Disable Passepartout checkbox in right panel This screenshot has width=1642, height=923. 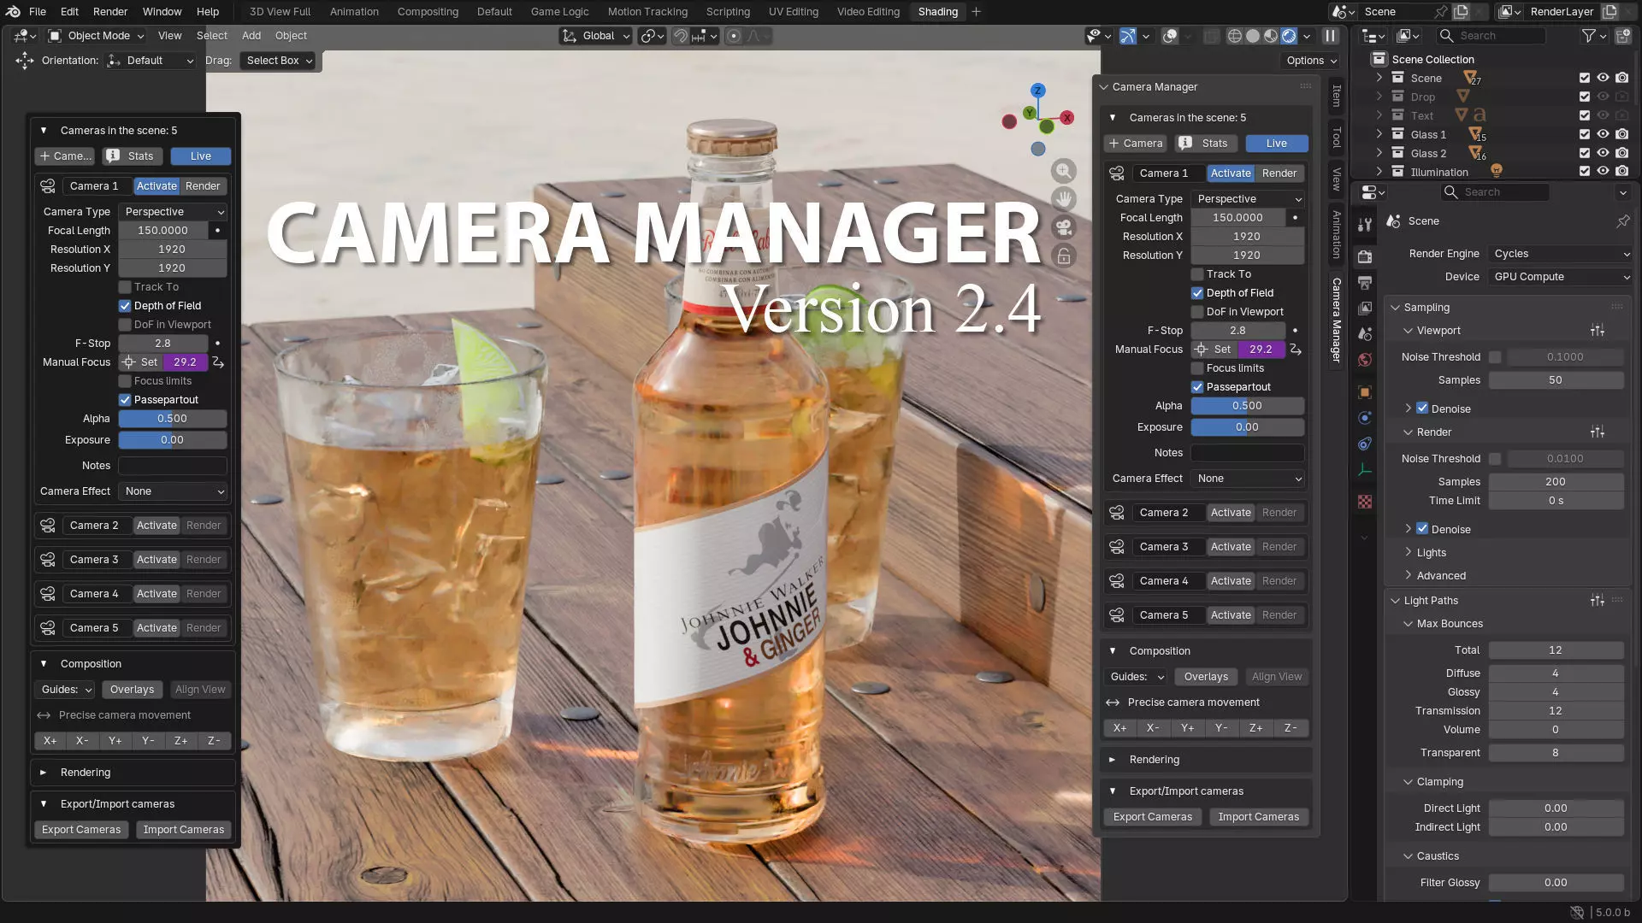(x=1197, y=387)
